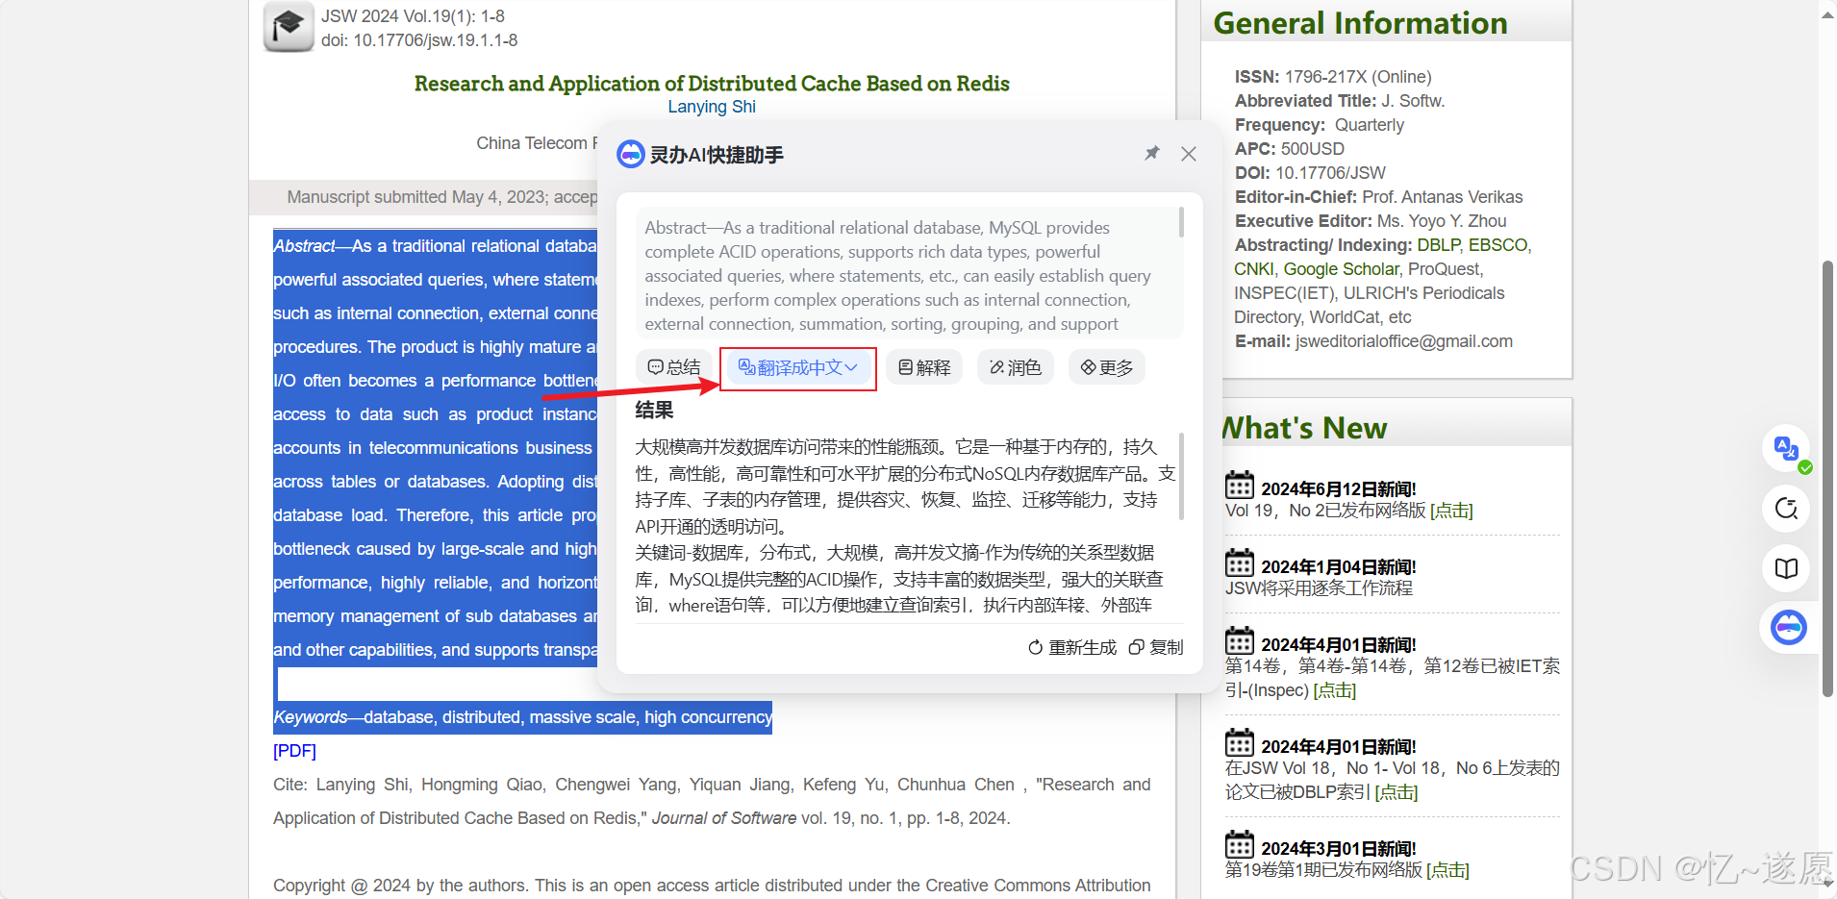Click the Editor-in-Chief line
The image size is (1837, 899).
tap(1379, 197)
